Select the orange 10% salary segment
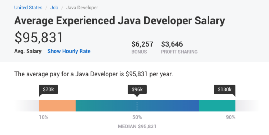The image size is (269, 135). 57,106
